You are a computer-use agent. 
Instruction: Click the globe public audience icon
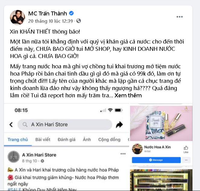(x=78, y=21)
